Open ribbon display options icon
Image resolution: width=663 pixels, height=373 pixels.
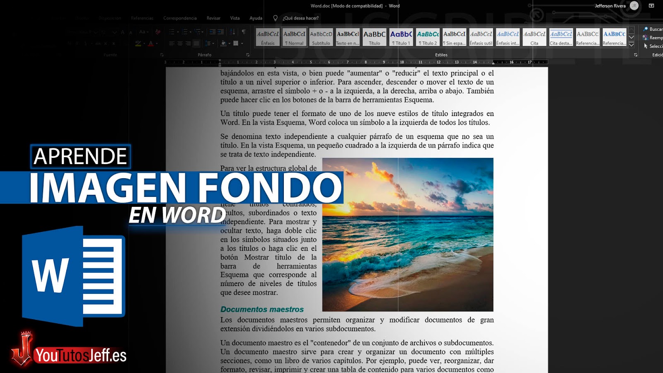[651, 6]
